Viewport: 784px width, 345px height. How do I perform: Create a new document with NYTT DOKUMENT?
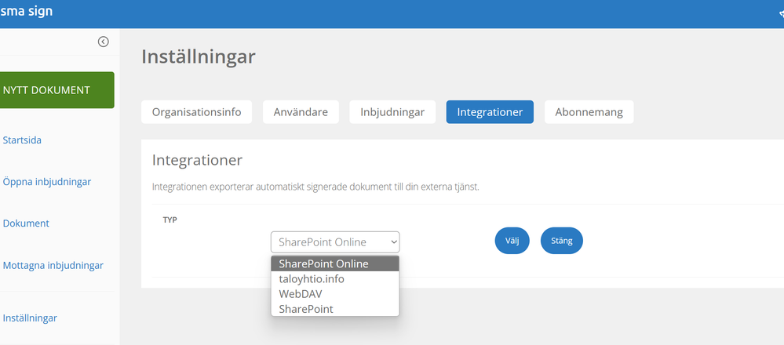coord(57,90)
